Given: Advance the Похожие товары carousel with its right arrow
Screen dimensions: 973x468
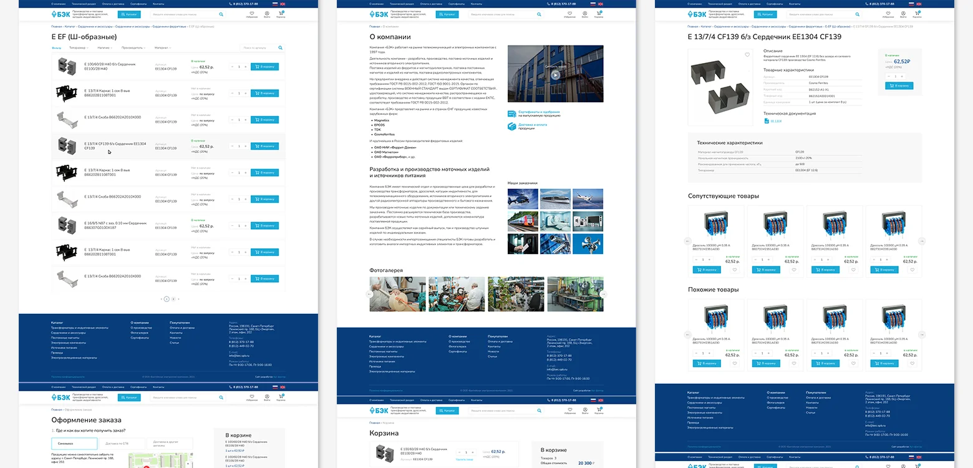Looking at the screenshot, I should 922,334.
